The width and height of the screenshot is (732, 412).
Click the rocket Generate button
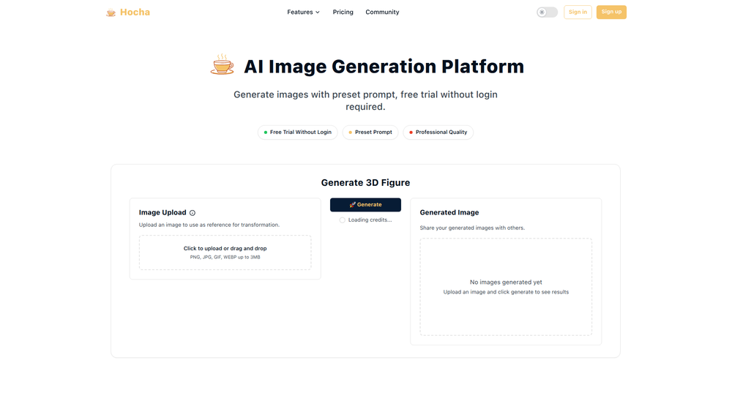click(365, 204)
